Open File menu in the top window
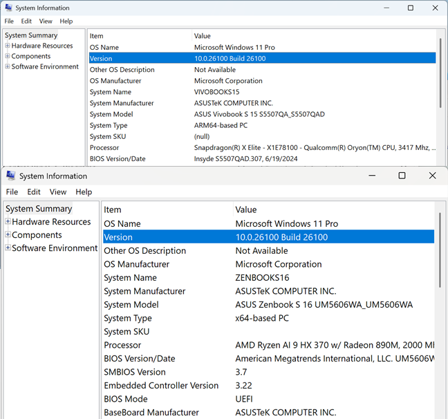 coord(9,21)
